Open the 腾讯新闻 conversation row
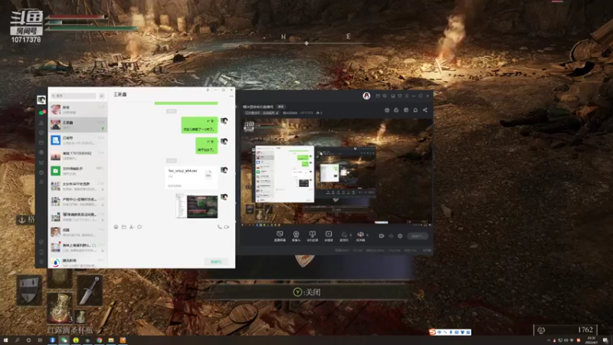Screen dimensions: 613x345 [78, 262]
